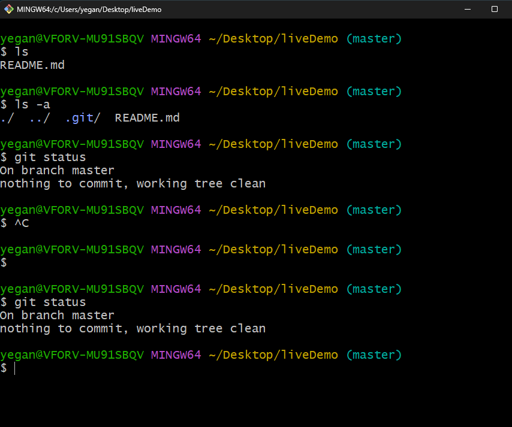The image size is (512, 427).
Task: Click the '^C' interrupt text
Action: (x=22, y=223)
